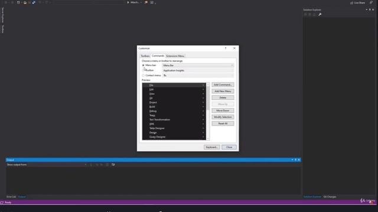Open the Context menu dropdown list

pos(198,75)
